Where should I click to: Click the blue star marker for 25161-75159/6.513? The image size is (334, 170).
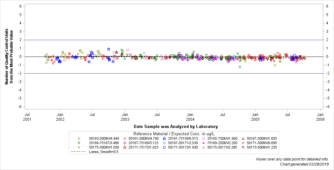point(164,138)
